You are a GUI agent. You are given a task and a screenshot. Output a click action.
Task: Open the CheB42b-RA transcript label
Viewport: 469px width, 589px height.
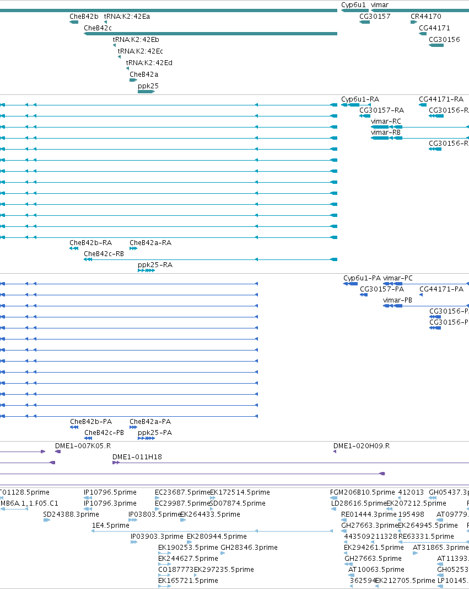91,243
